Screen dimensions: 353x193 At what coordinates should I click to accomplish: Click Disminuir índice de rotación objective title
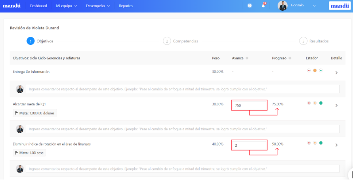(x=52, y=144)
